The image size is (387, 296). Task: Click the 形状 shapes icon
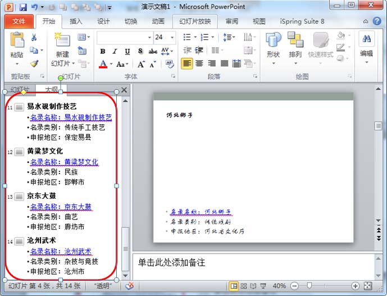point(273,45)
